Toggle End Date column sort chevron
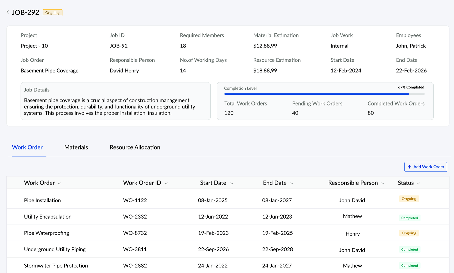Screen dimensions: 454x273 [x=292, y=183]
